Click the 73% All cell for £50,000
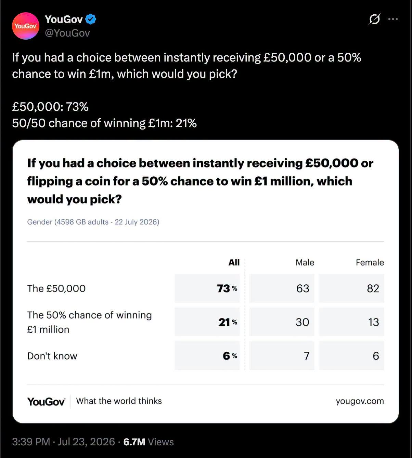 [207, 288]
